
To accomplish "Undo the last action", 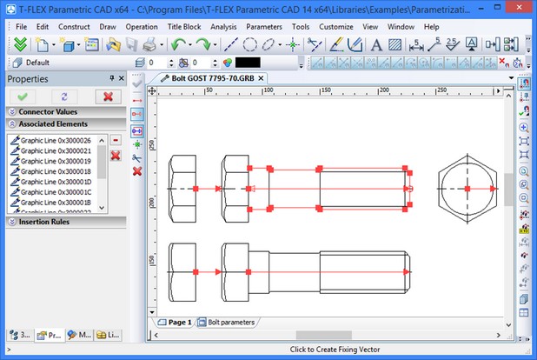I will (x=178, y=44).
